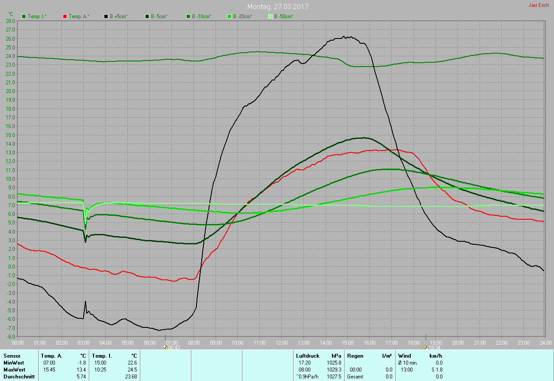554x381 pixels.
Task: Click the B -10cm legend color square
Action: pos(188,16)
